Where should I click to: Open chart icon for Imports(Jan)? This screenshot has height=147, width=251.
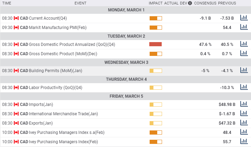click(244, 104)
